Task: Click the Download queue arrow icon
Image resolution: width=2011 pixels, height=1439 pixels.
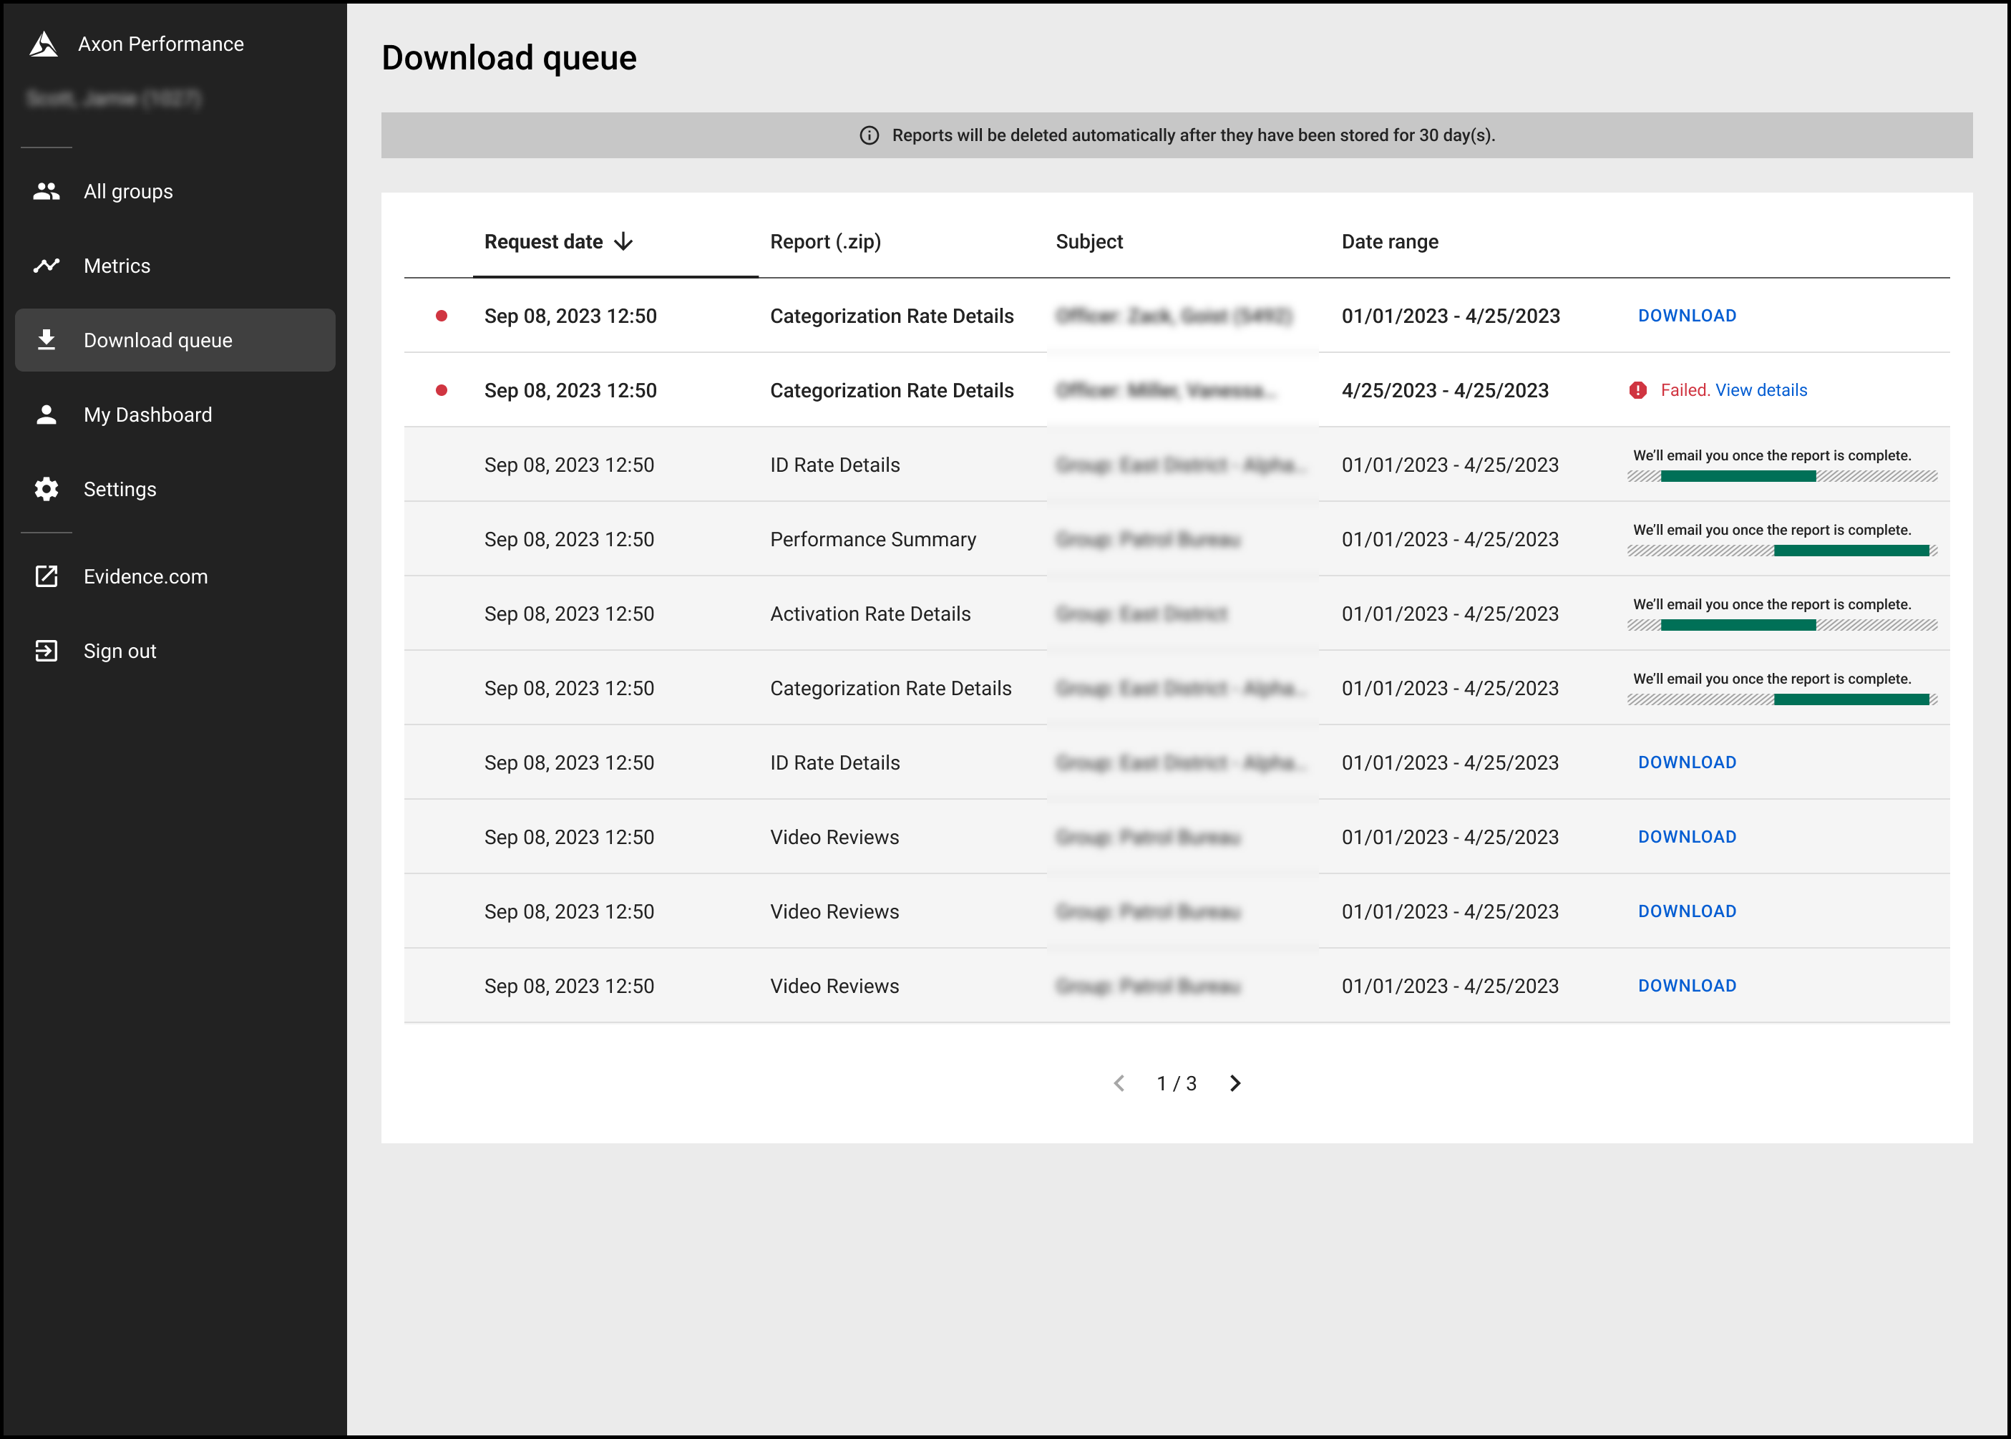Action: (46, 339)
